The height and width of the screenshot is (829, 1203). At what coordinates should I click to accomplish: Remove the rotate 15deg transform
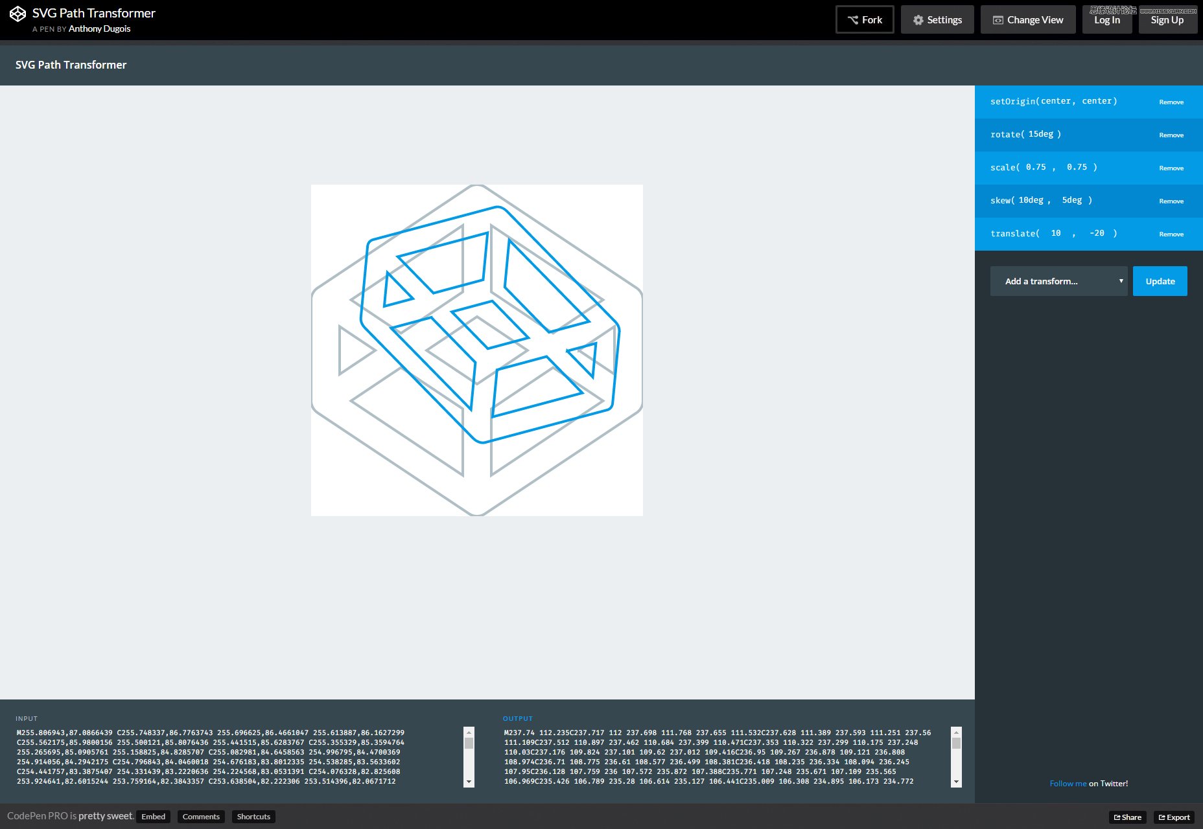1171,135
